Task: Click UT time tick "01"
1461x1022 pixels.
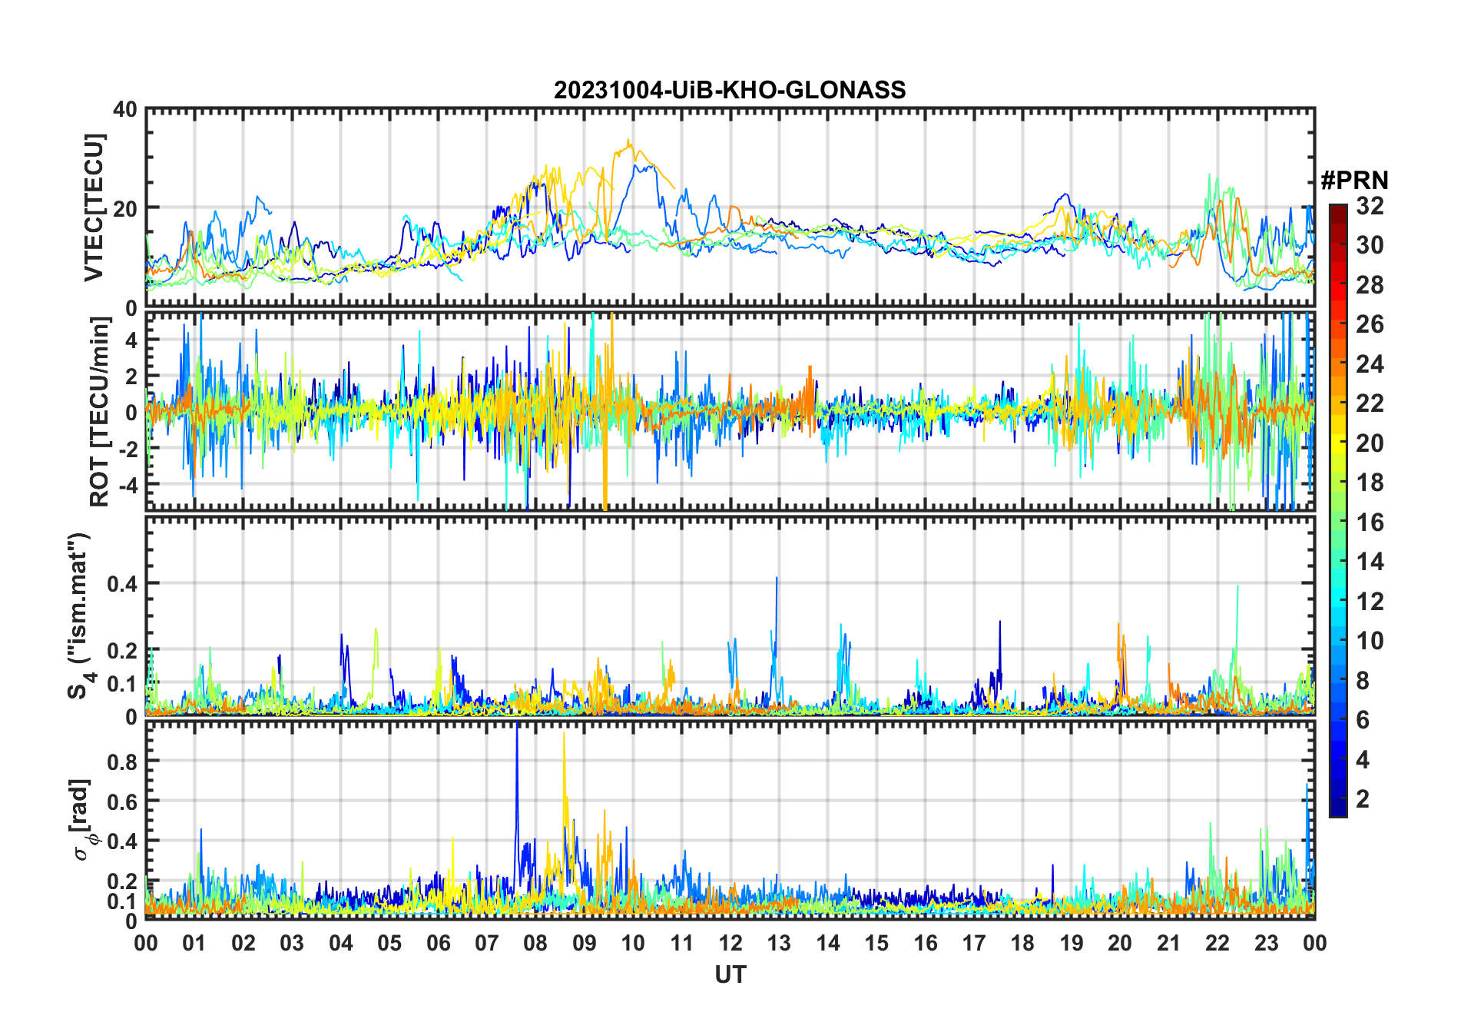Action: [194, 943]
